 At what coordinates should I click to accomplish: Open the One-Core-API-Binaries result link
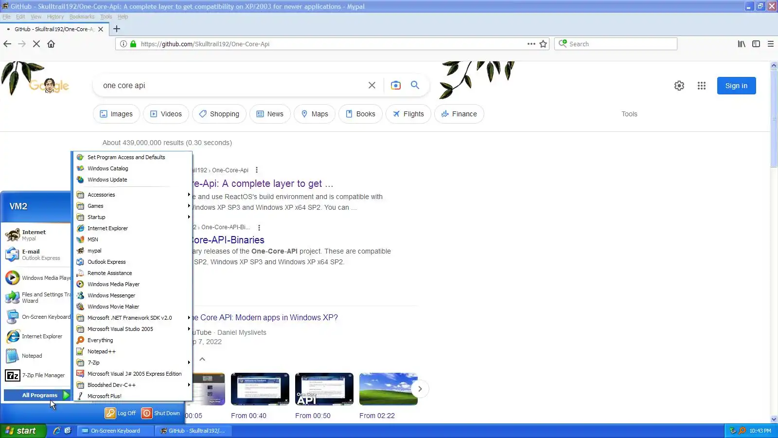229,240
